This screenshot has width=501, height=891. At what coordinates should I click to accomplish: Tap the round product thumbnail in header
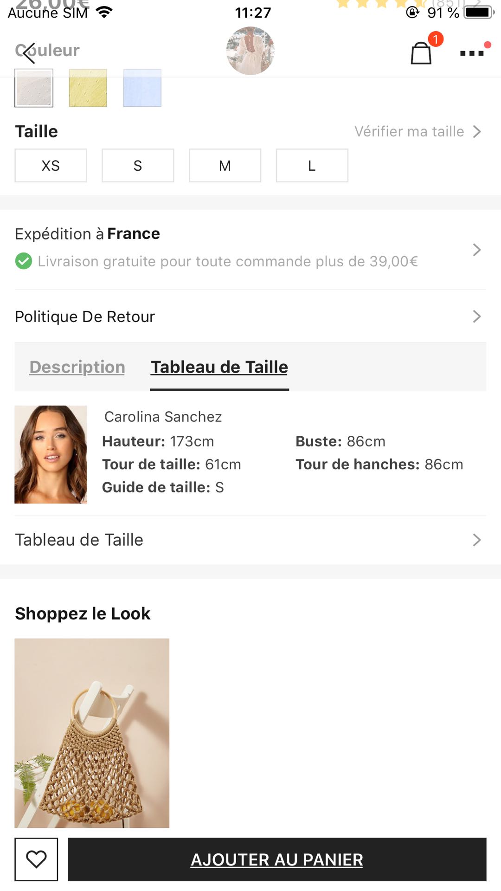tap(250, 51)
